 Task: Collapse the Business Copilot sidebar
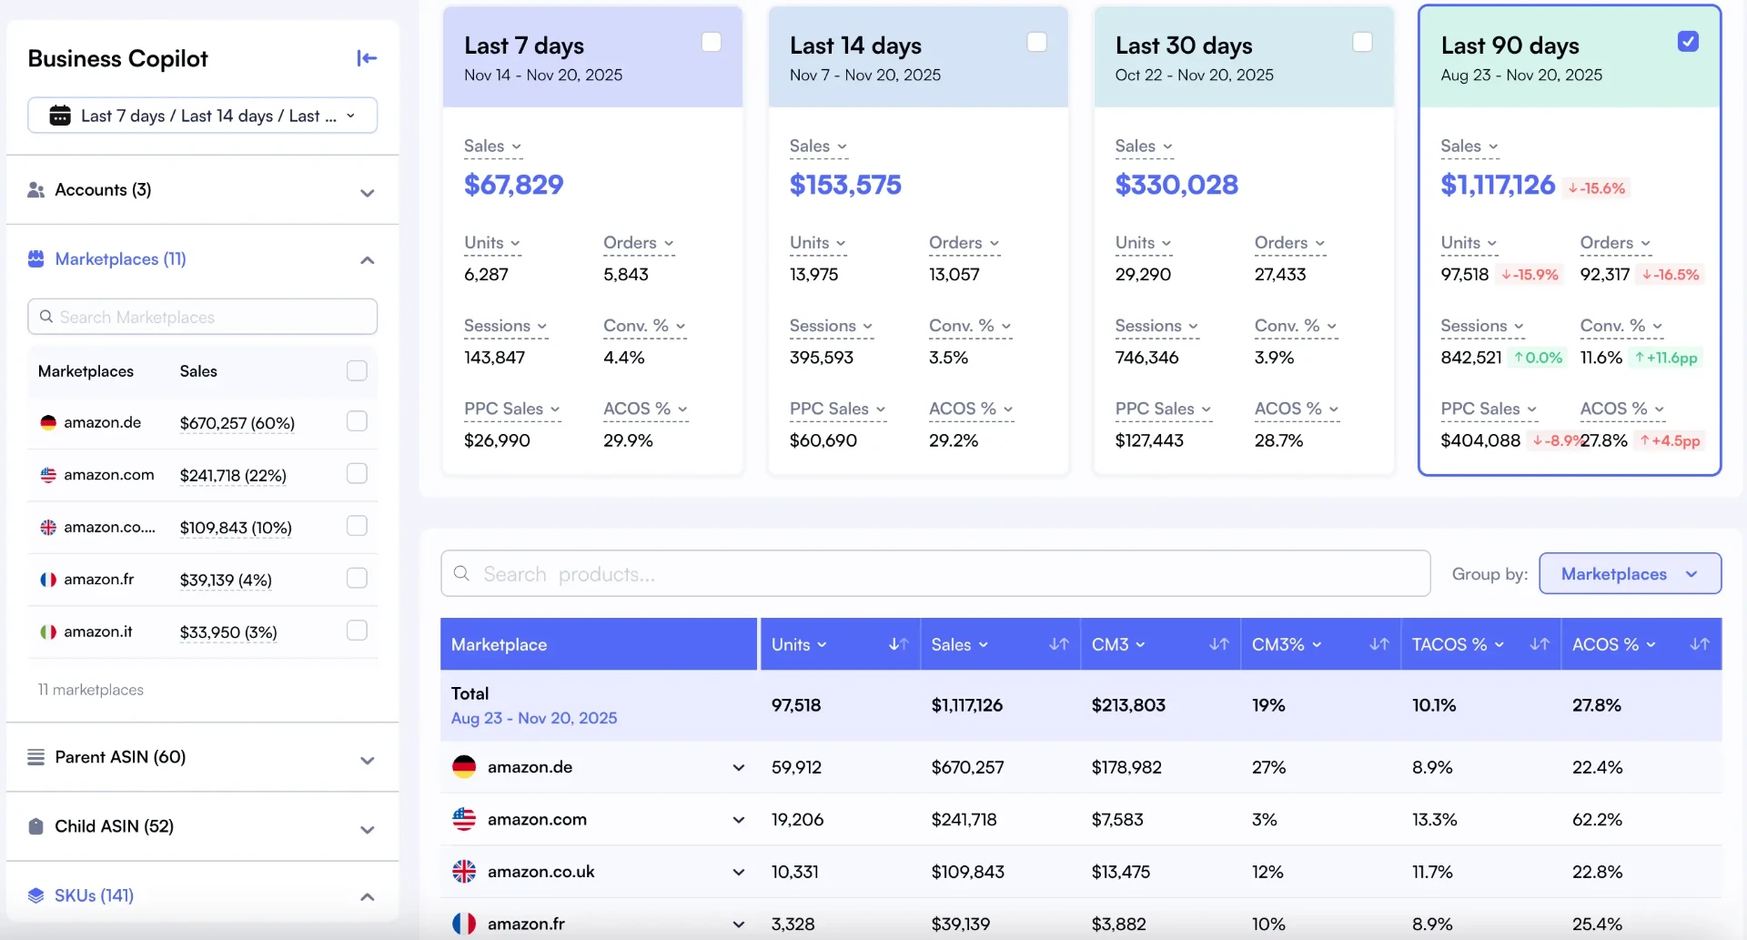[x=367, y=58]
